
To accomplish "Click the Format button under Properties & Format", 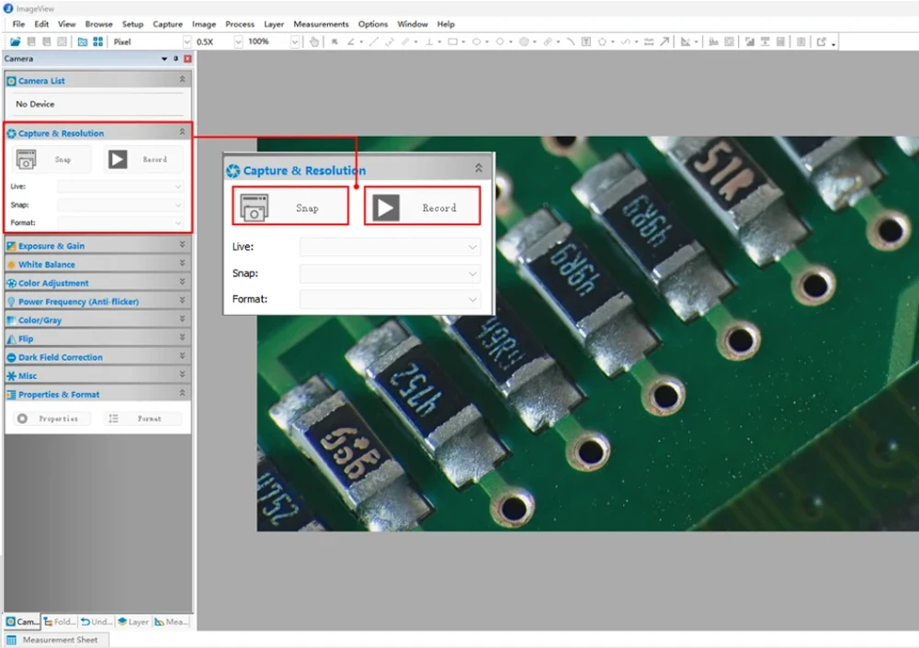I will tap(142, 419).
